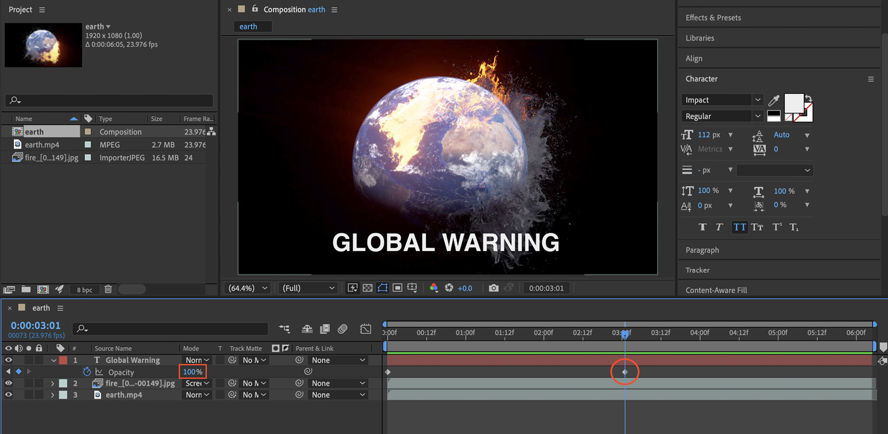This screenshot has width=888, height=434.
Task: Select earth.mp4 in the Project panel
Action: (x=42, y=145)
